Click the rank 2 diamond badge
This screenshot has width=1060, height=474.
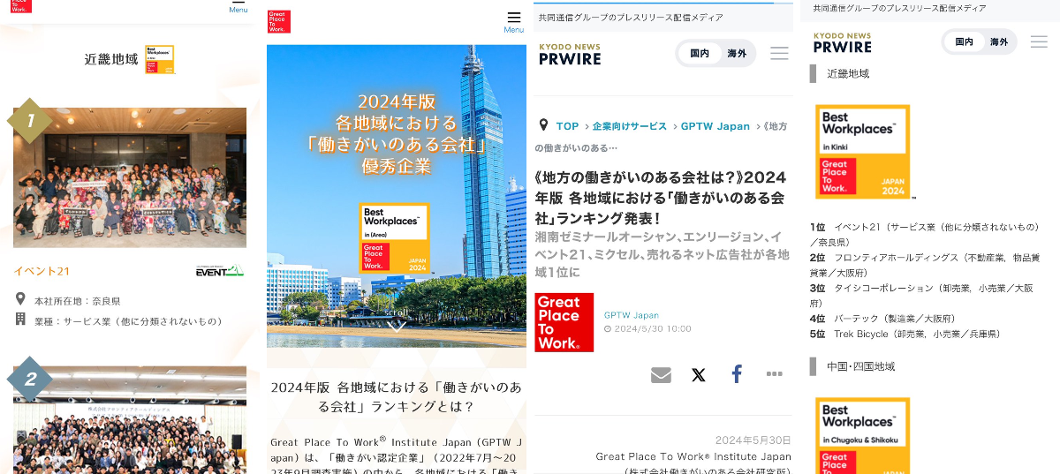pyautogui.click(x=29, y=380)
